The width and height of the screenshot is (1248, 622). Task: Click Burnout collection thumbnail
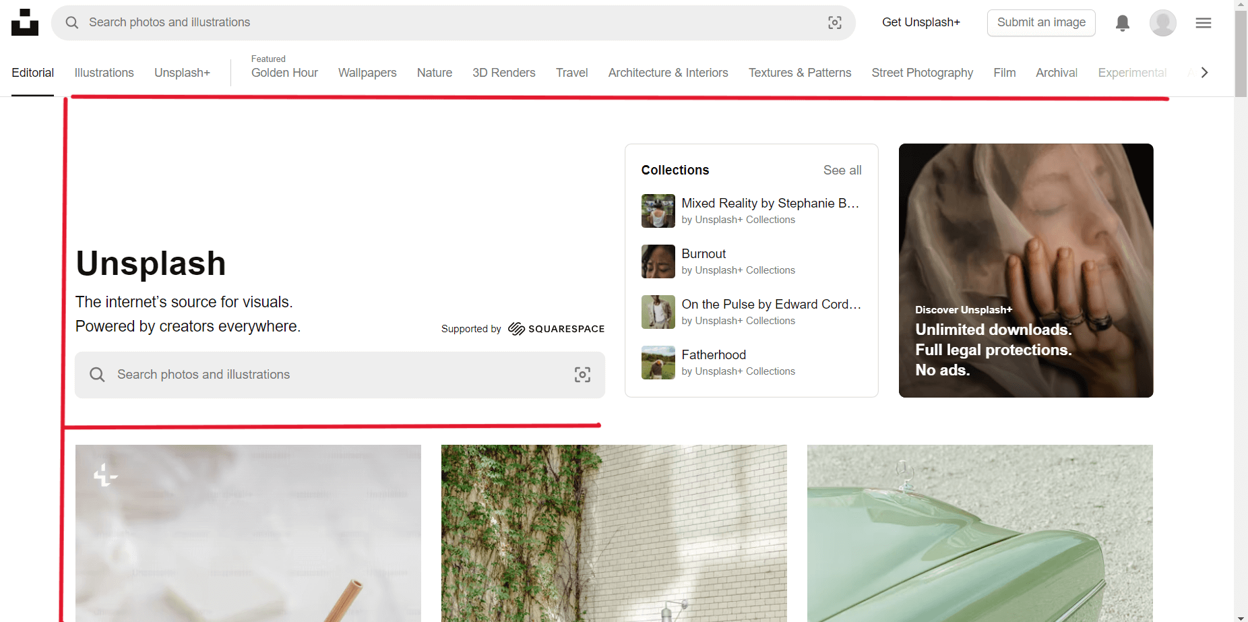point(658,261)
